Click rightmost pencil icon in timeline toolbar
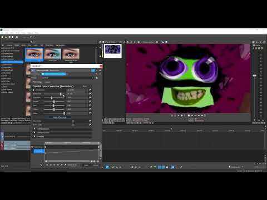The image size is (267, 200). pos(181,167)
